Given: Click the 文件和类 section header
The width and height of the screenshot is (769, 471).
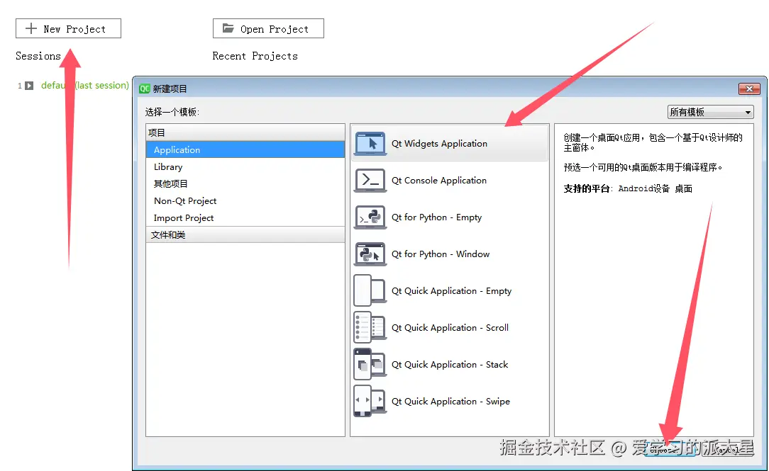Looking at the screenshot, I should point(245,235).
